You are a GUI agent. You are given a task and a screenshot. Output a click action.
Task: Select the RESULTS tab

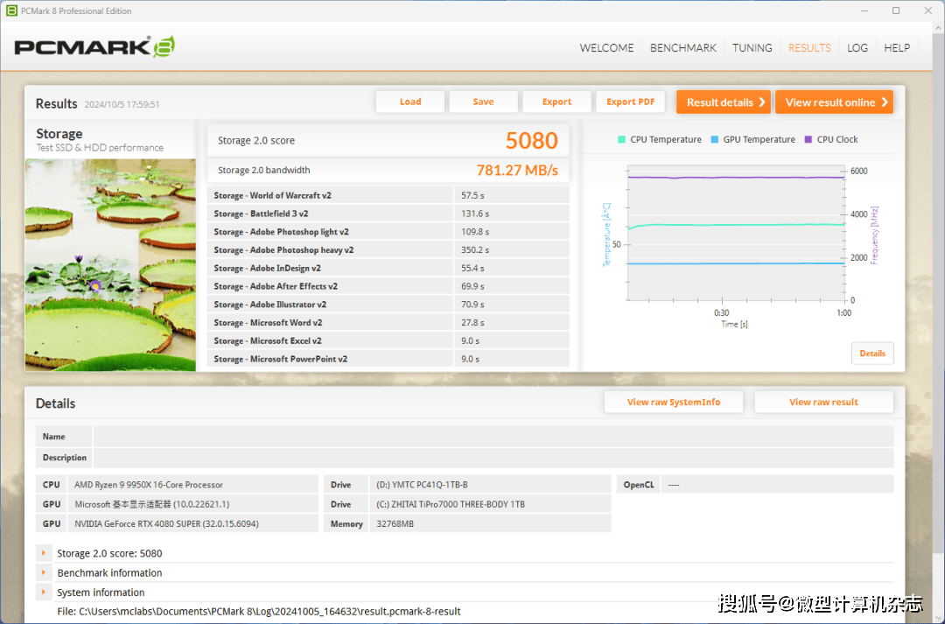[x=809, y=47]
